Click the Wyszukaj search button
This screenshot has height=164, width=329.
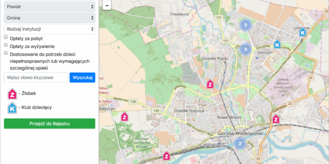coord(82,77)
